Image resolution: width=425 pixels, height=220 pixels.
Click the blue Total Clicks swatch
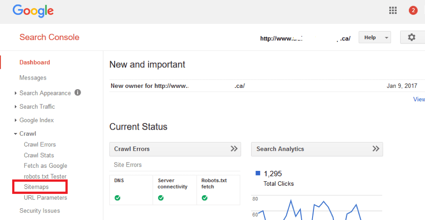[258, 173]
